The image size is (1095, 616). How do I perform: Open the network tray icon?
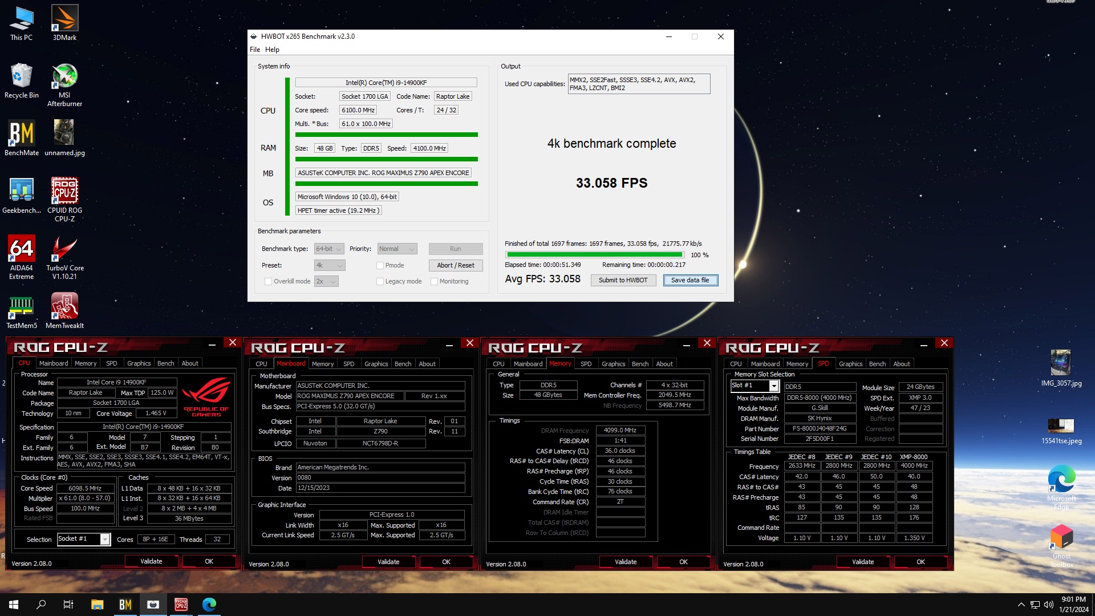1035,605
